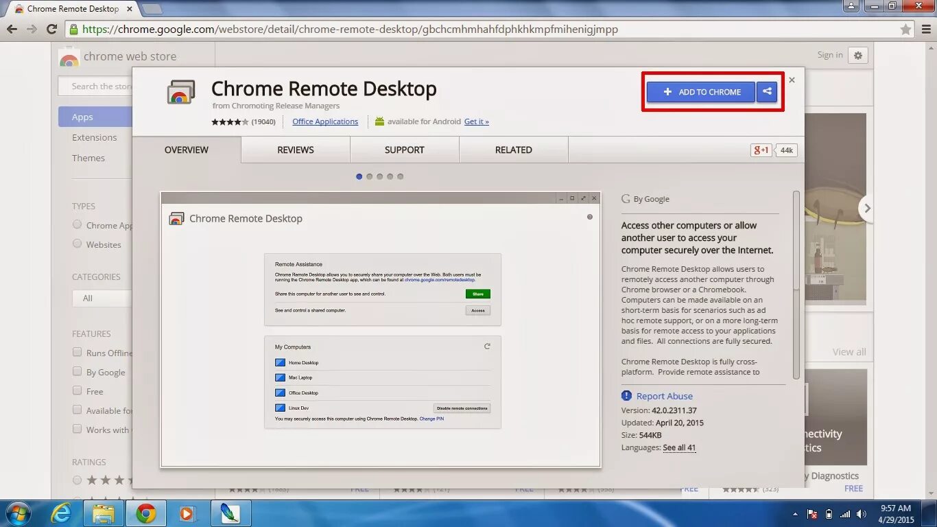Viewport: 937px width, 527px height.
Task: Click the network signal tray icon
Action: click(x=845, y=514)
